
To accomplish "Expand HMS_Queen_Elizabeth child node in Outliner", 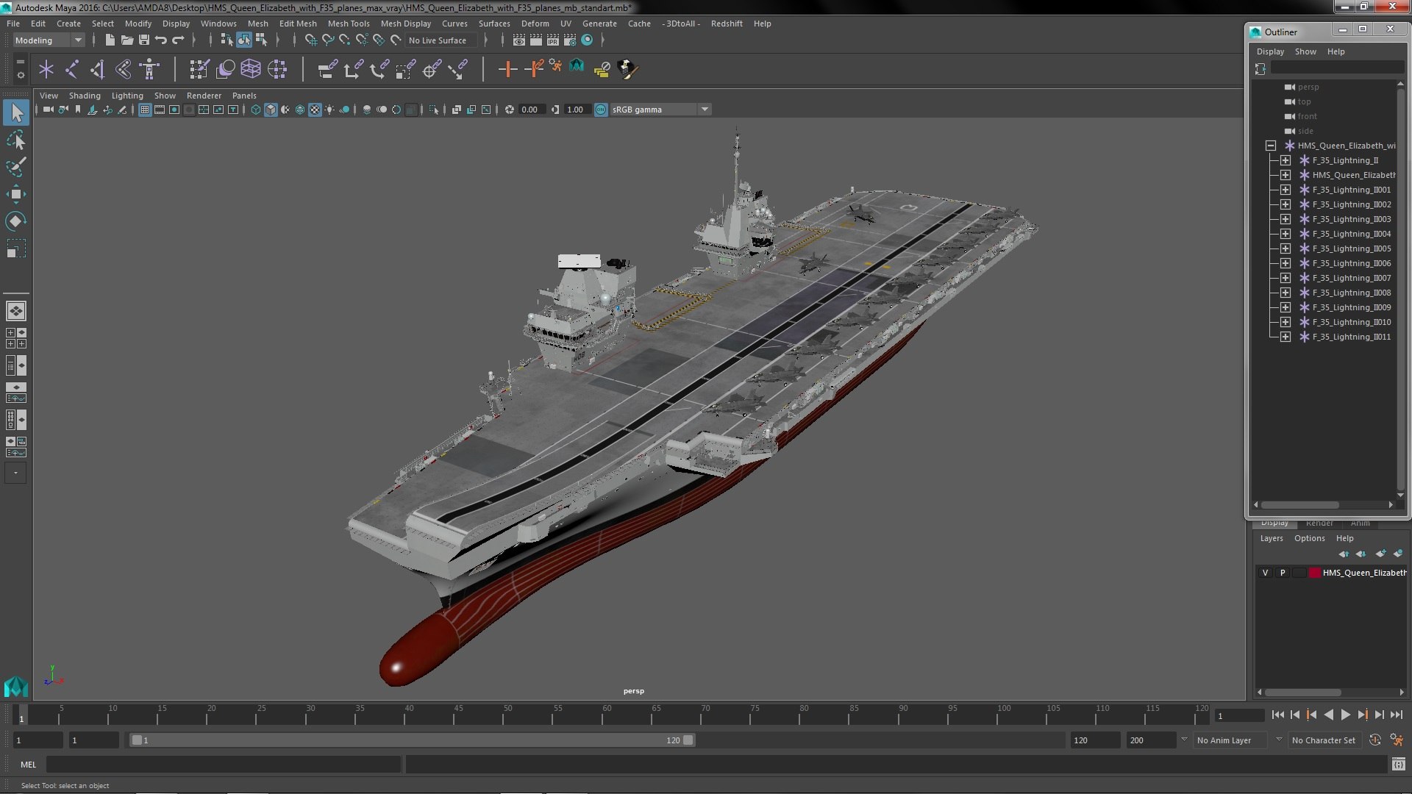I will tap(1285, 175).
